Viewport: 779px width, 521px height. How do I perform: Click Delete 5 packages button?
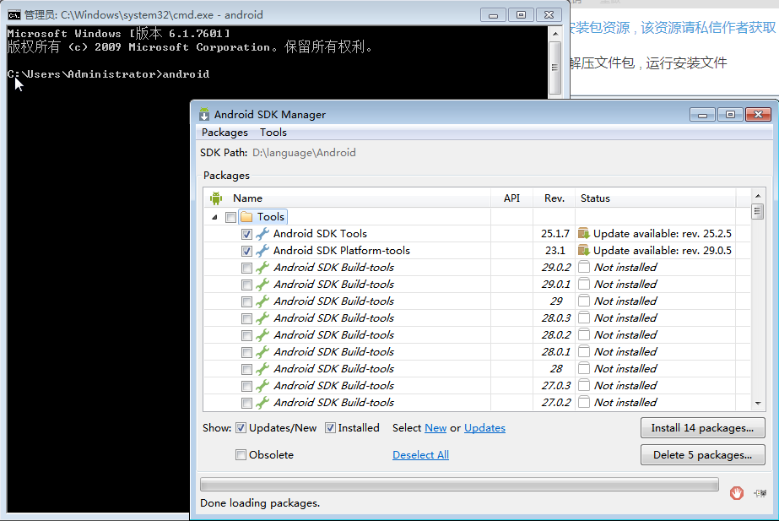tap(702, 455)
